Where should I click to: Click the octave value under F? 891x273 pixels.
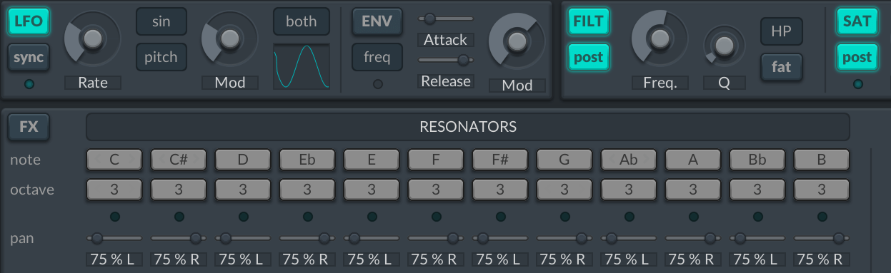tap(436, 190)
